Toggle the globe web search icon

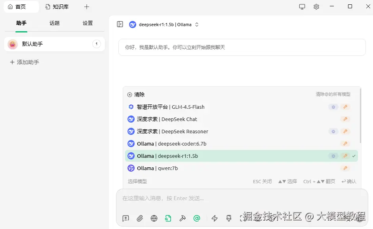coord(154,218)
